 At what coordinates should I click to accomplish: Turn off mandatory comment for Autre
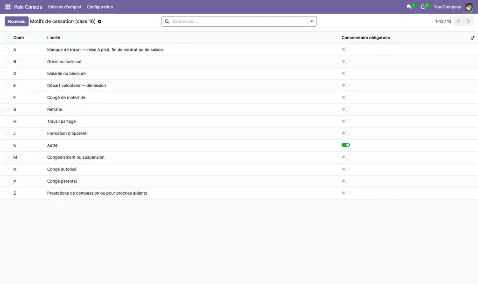pyautogui.click(x=345, y=145)
